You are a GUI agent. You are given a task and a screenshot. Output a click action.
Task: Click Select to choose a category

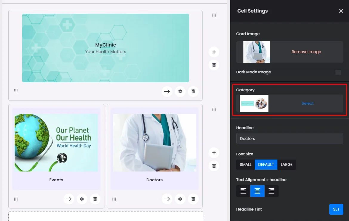click(x=307, y=103)
